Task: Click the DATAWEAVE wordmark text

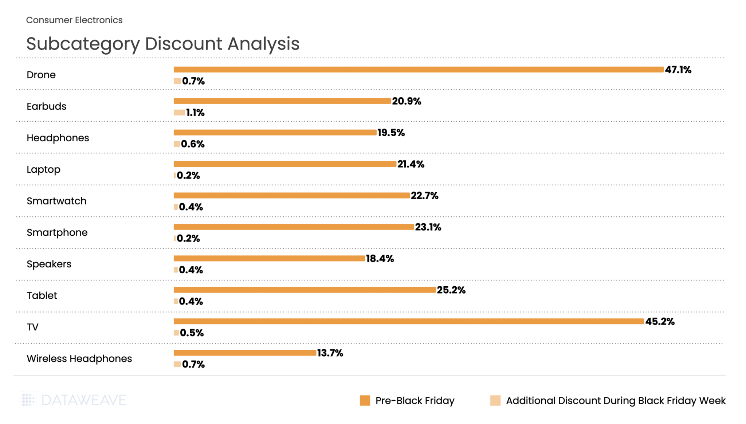Action: pos(84,400)
